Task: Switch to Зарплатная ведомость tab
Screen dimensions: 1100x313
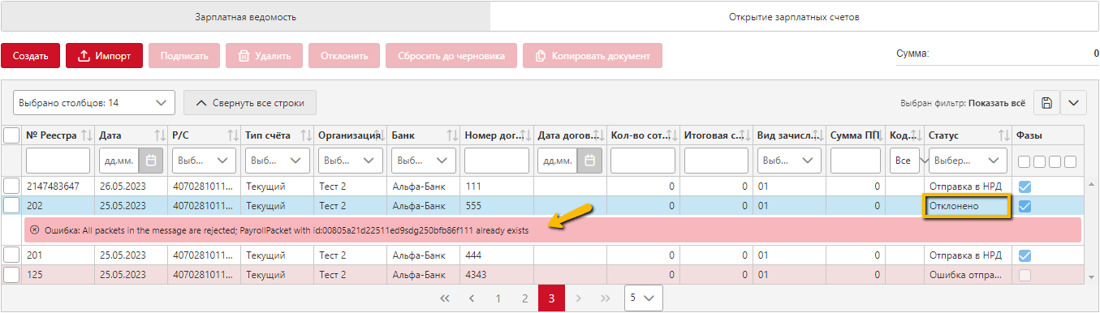Action: click(x=245, y=16)
